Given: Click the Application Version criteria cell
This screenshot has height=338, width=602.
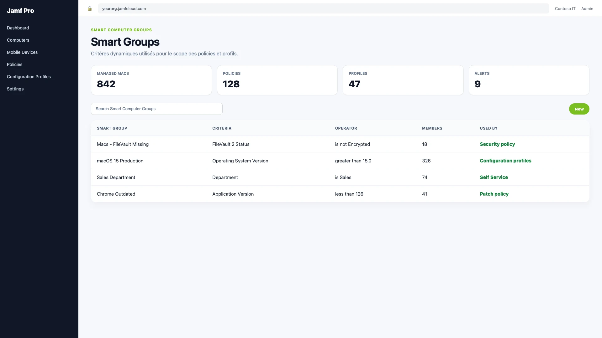Looking at the screenshot, I should [233, 194].
